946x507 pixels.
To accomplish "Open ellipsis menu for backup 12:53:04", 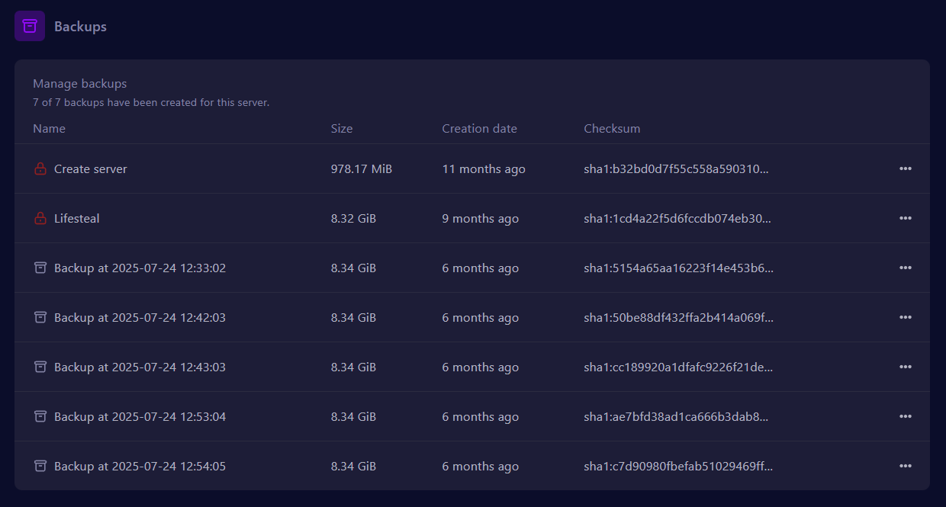I will (905, 417).
